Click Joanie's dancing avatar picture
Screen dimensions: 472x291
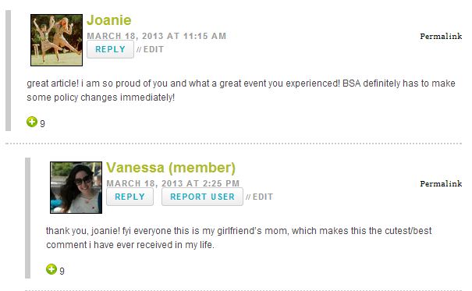pos(56,40)
